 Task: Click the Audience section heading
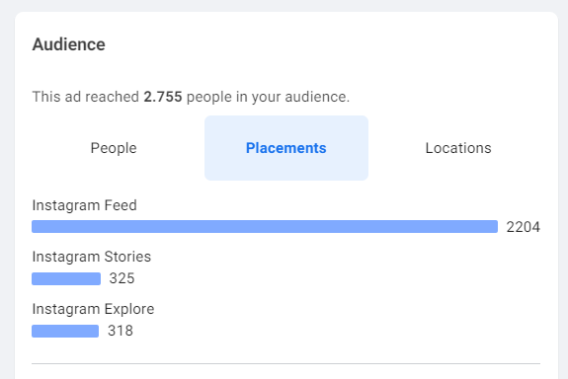pyautogui.click(x=69, y=44)
